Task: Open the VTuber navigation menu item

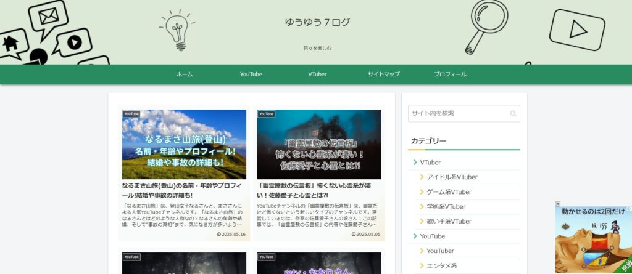Action: [317, 75]
